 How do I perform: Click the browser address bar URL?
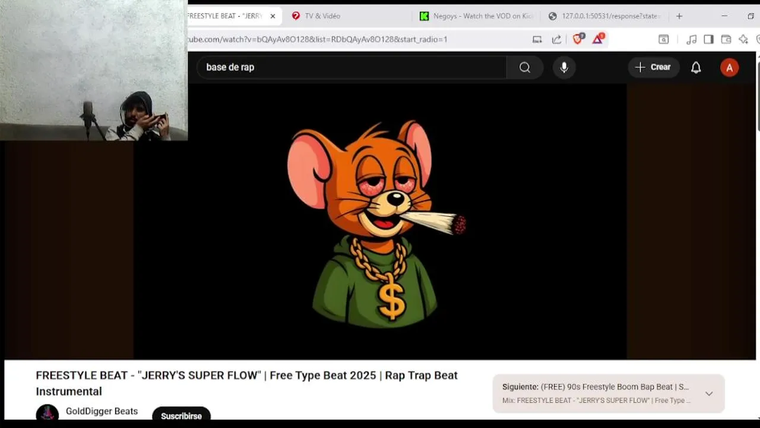pos(318,39)
